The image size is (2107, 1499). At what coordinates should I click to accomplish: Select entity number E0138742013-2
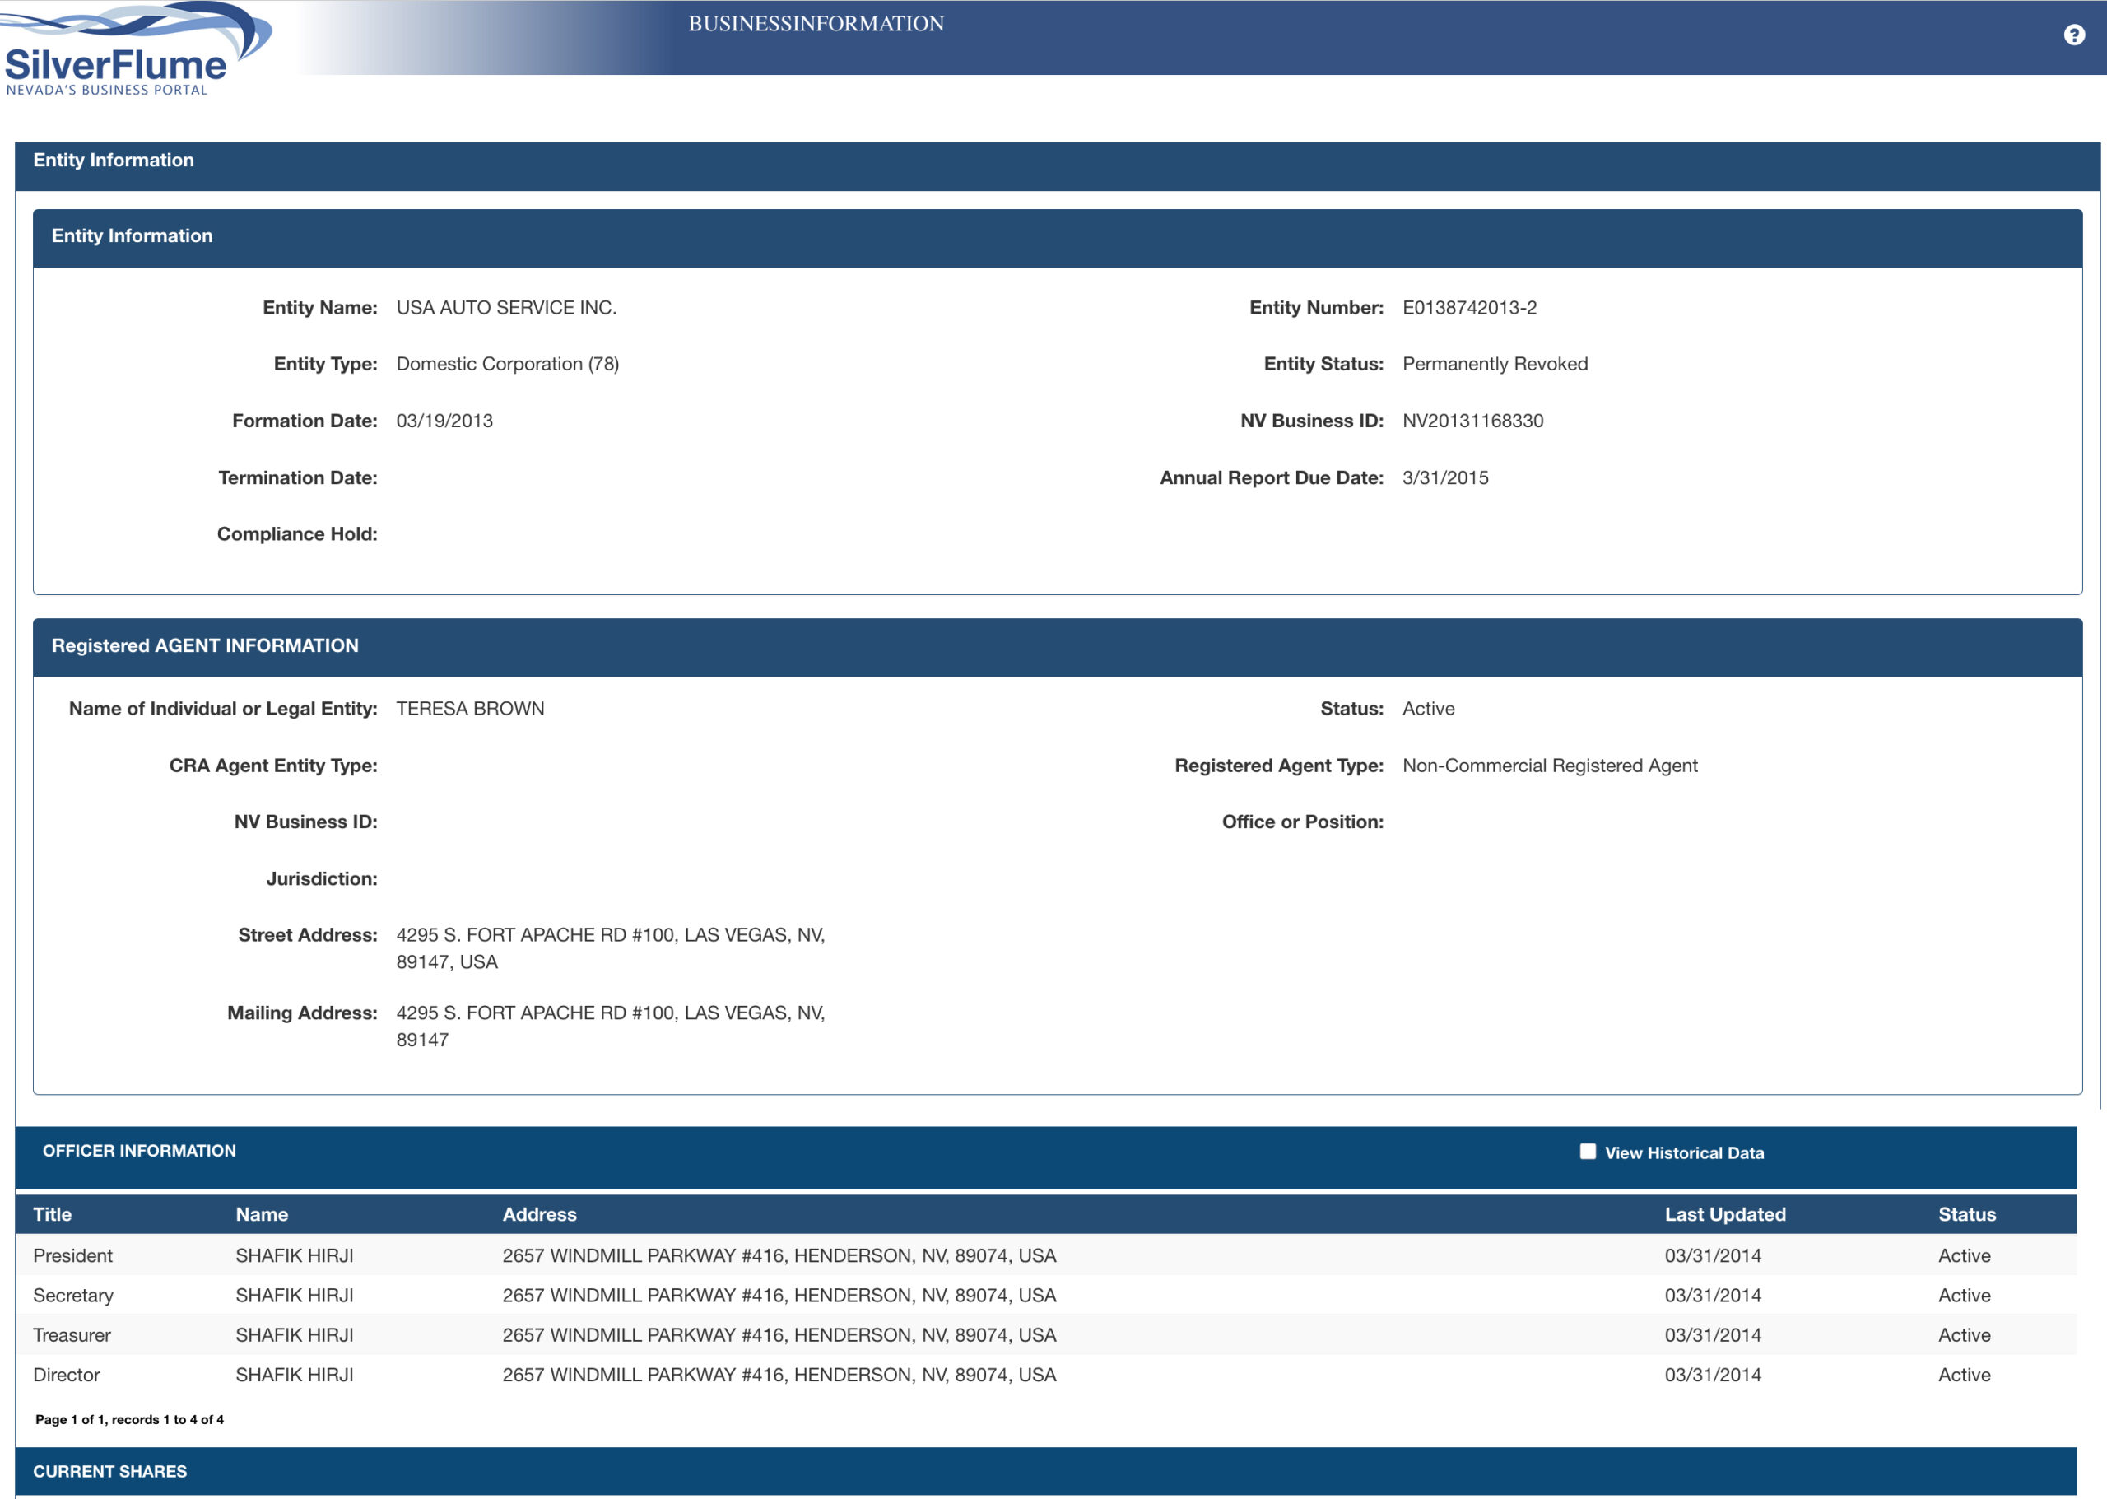(x=1469, y=307)
